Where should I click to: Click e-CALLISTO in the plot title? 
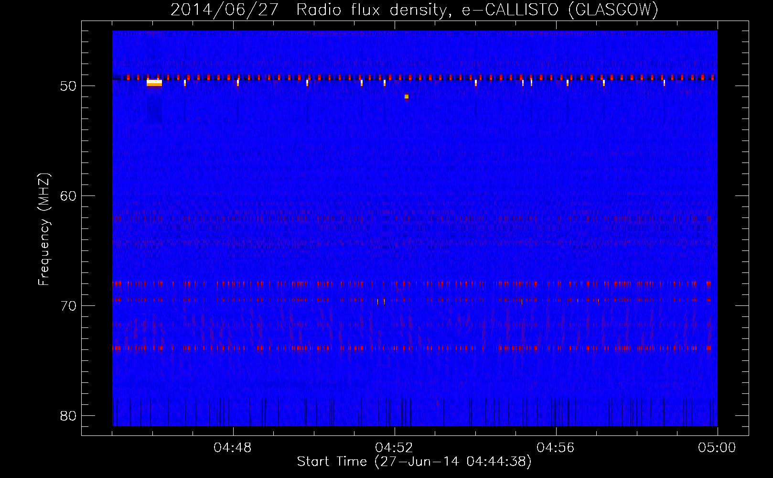pyautogui.click(x=510, y=10)
